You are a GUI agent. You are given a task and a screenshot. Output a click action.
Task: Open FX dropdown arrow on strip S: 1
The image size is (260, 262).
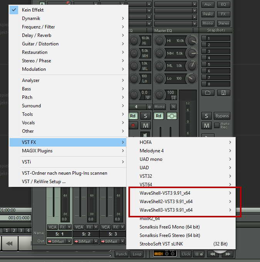tap(69, 227)
